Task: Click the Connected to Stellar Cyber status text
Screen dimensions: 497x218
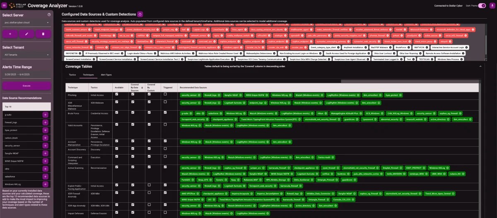Action: click(x=449, y=5)
